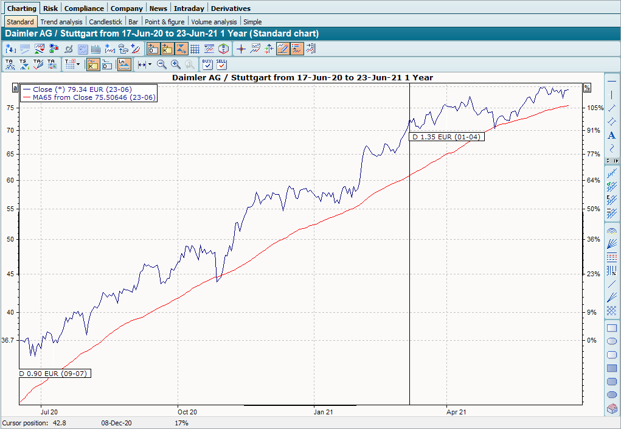The width and height of the screenshot is (621, 429).
Task: Click the dividend marker D 1.35 EUR
Action: coord(446,137)
